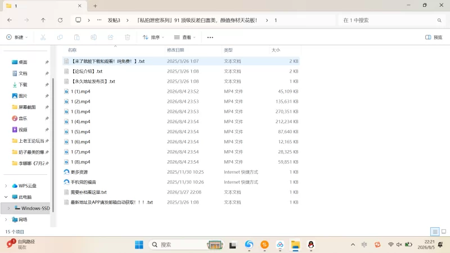Click the Back navigation arrow
Screen dimensions: 450x253
click(10, 20)
